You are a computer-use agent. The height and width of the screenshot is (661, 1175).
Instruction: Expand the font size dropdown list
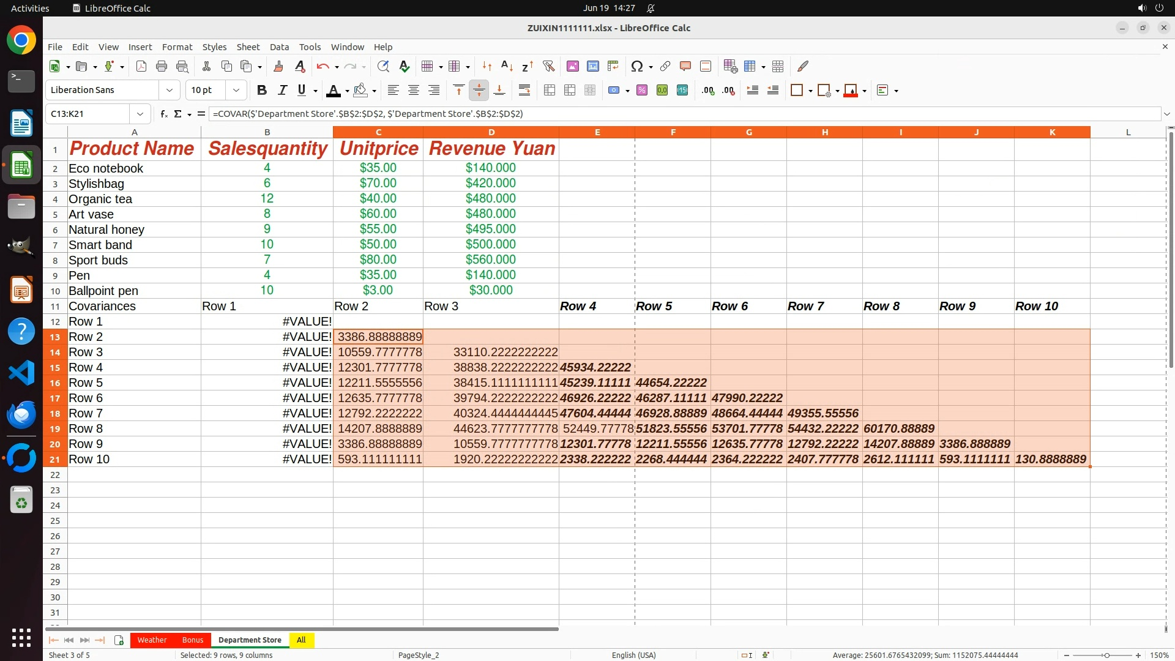(x=236, y=91)
